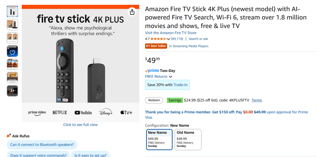
Task: Select the second product thumbnail with box
Action: [x=12, y=25]
